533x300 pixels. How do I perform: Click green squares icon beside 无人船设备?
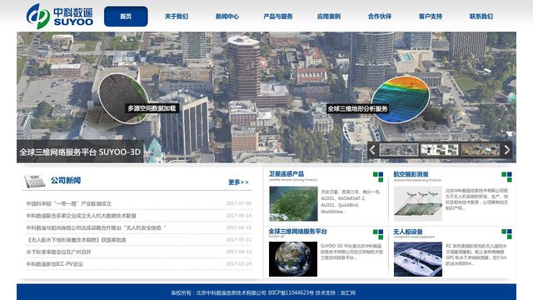[x=506, y=234]
